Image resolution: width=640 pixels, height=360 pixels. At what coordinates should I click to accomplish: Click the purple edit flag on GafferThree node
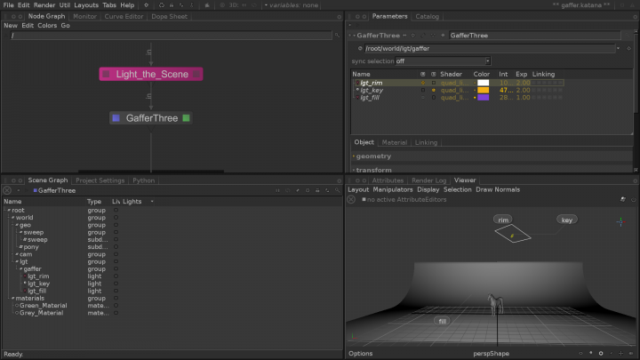coord(116,117)
